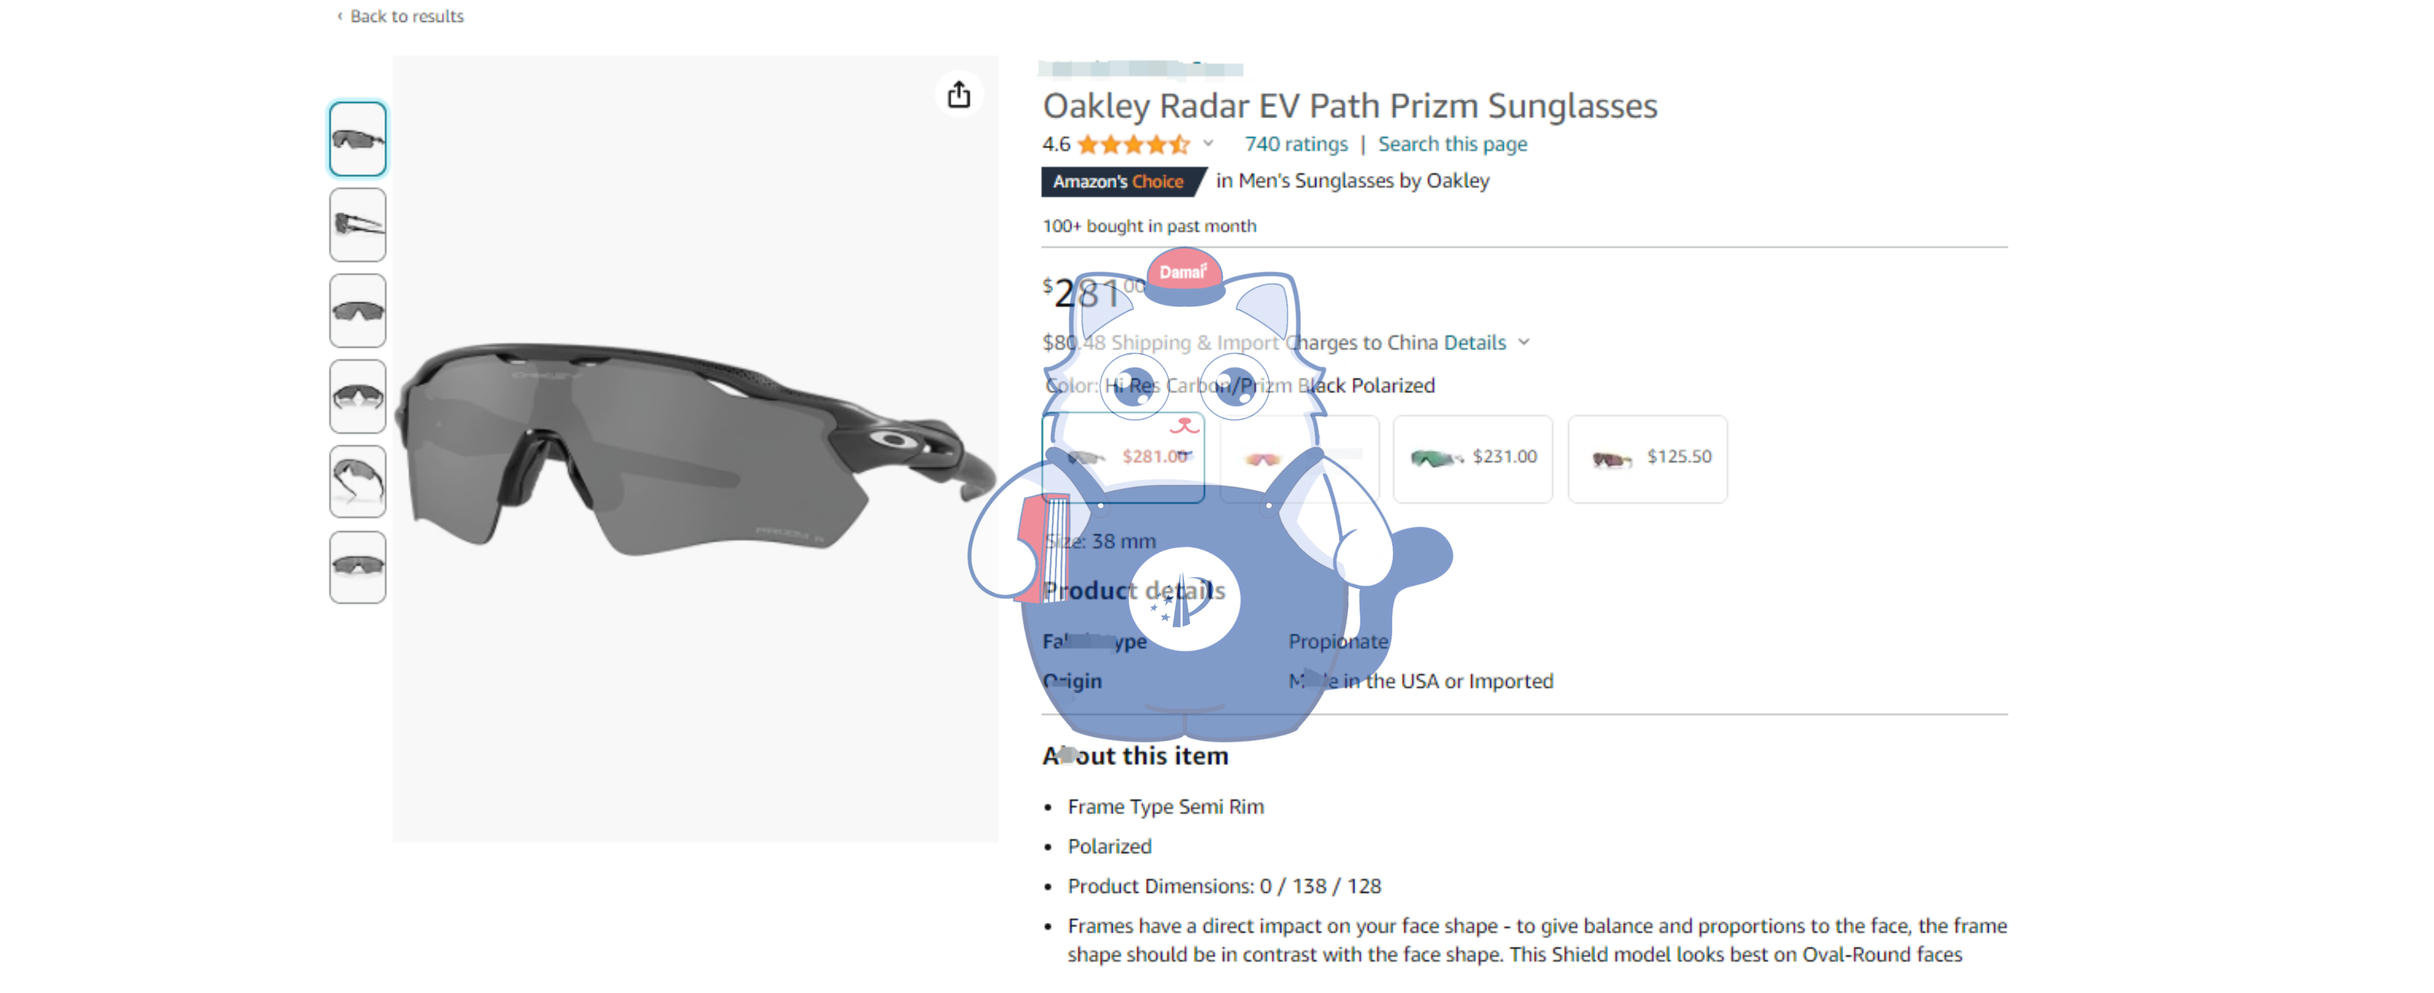Expand the rating breakdown chevron
The height and width of the screenshot is (993, 2434).
1208,145
